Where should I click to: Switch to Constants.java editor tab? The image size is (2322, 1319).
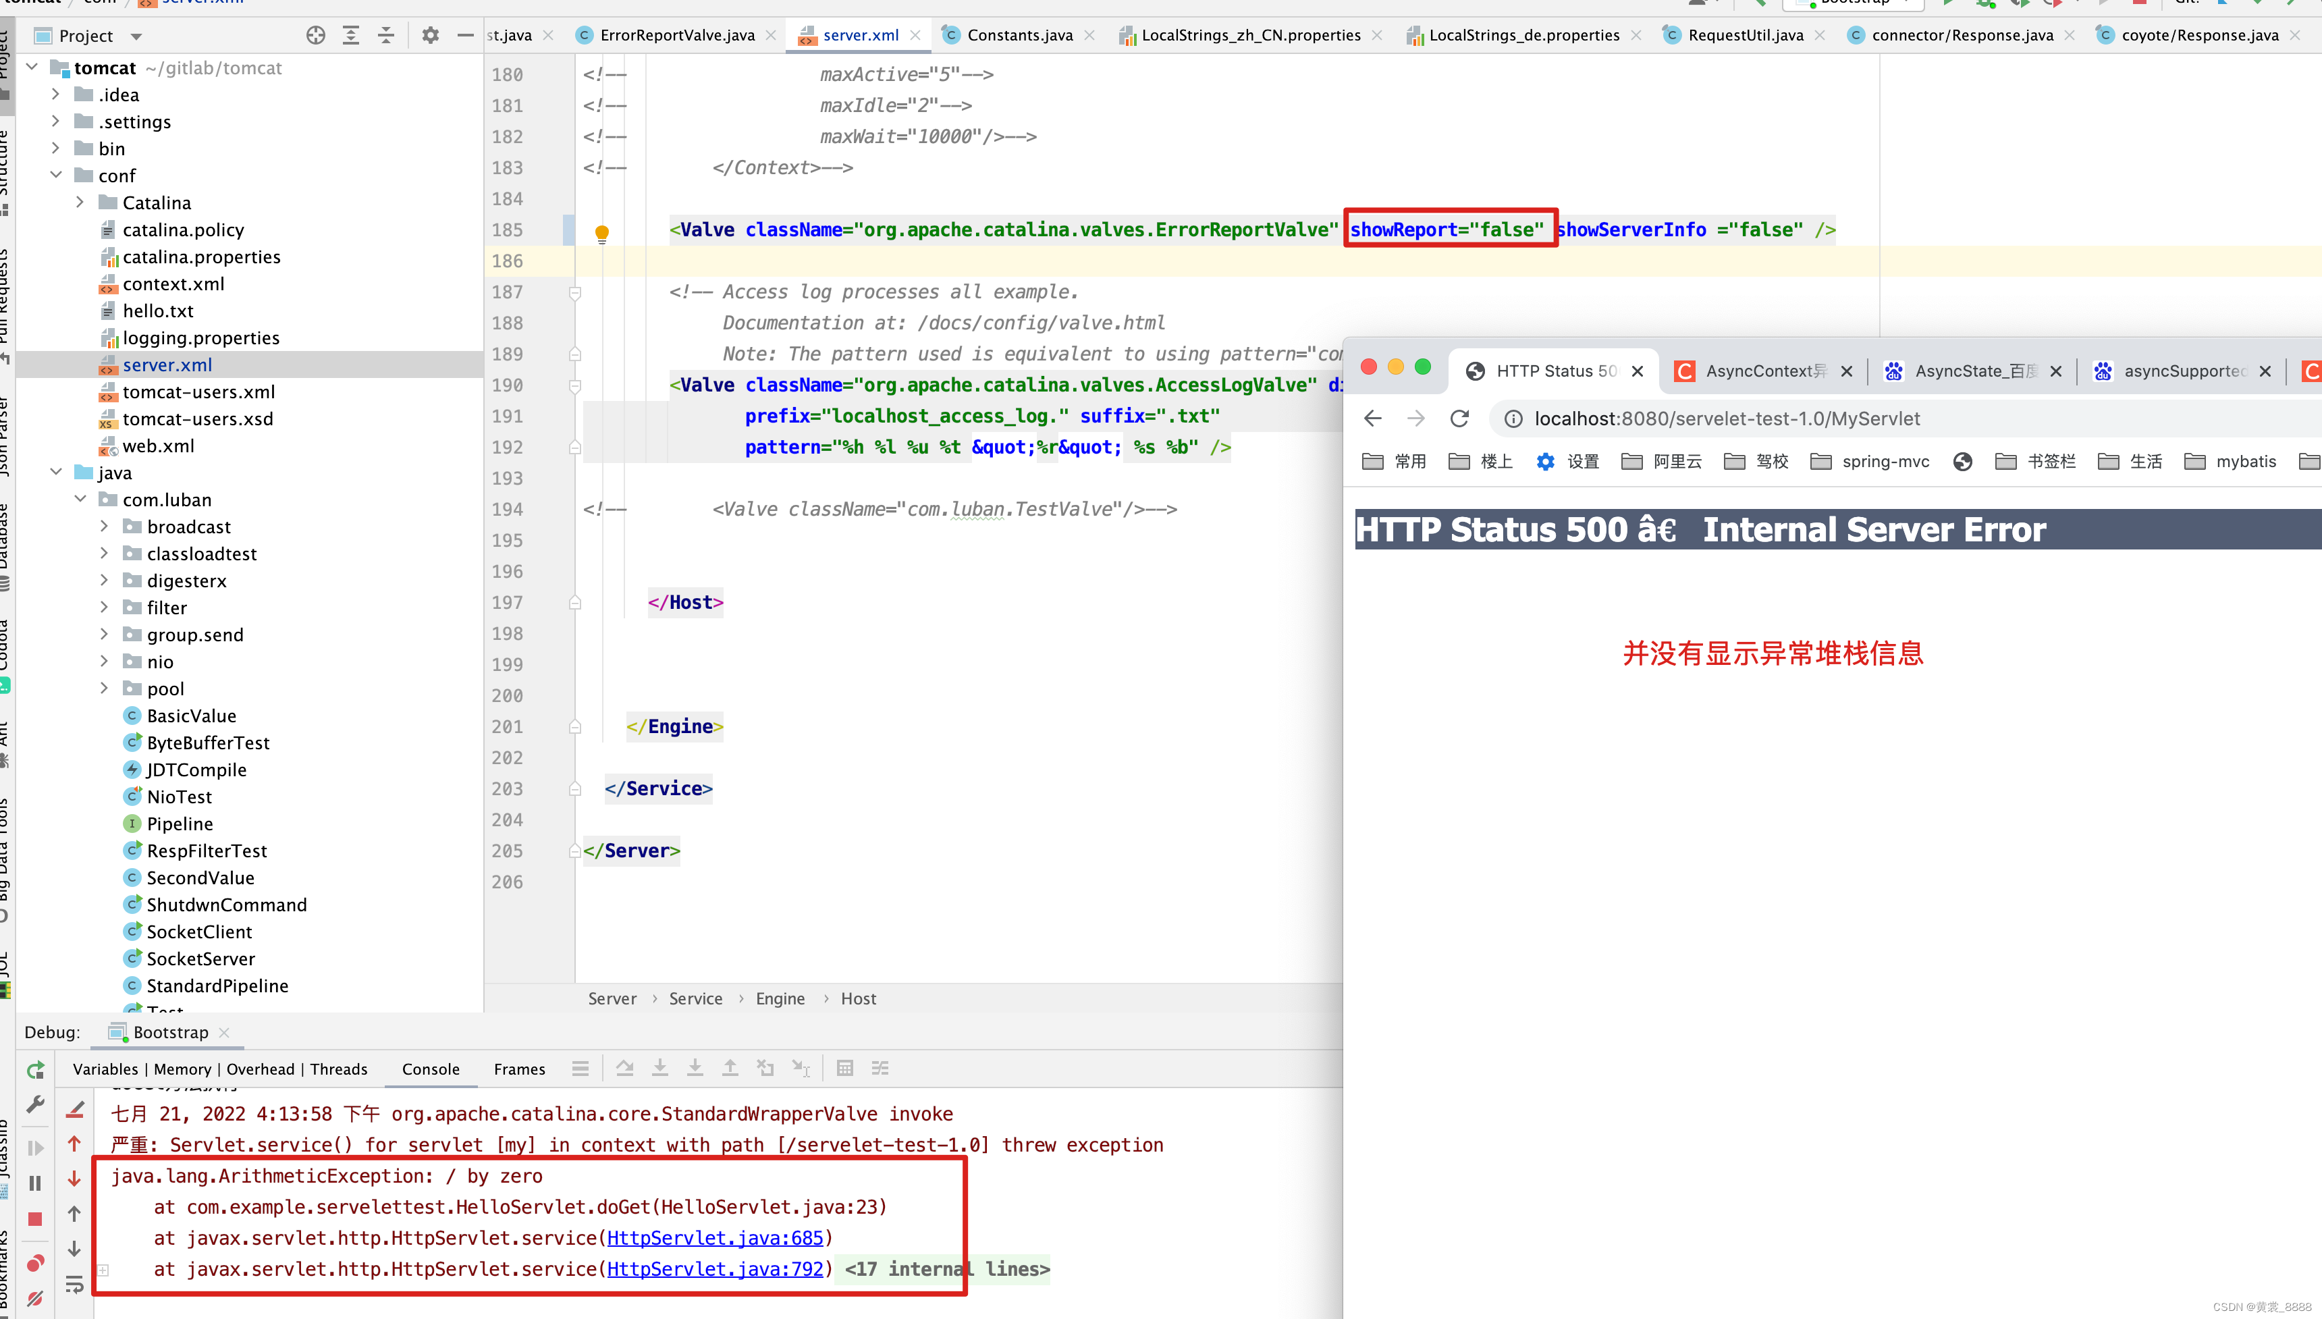[x=1019, y=35]
